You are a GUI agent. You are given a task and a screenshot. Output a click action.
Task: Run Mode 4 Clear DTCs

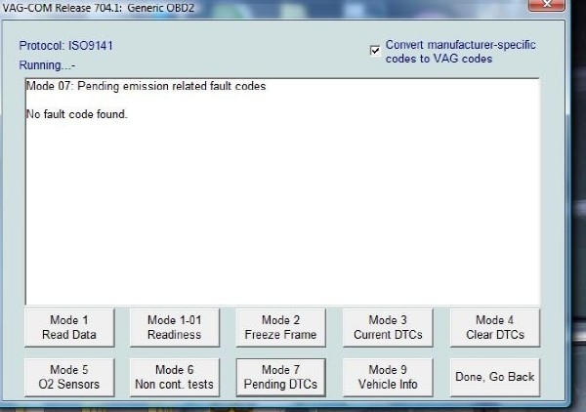pos(495,328)
